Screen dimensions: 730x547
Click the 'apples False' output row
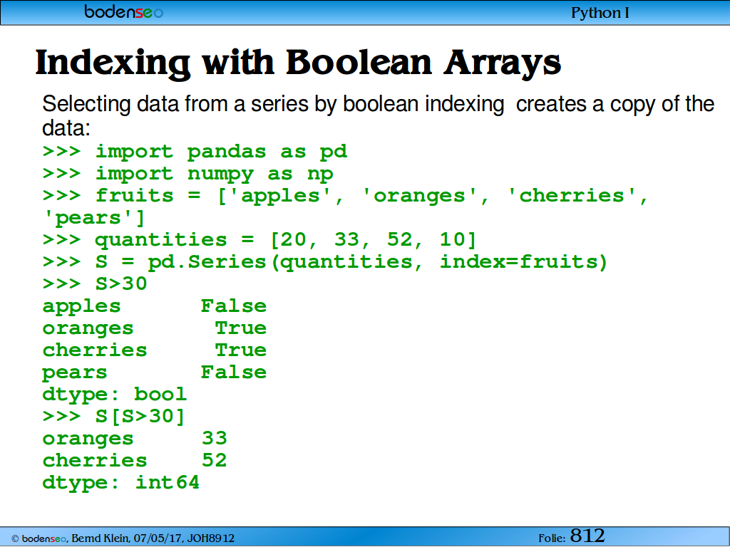pyautogui.click(x=154, y=306)
